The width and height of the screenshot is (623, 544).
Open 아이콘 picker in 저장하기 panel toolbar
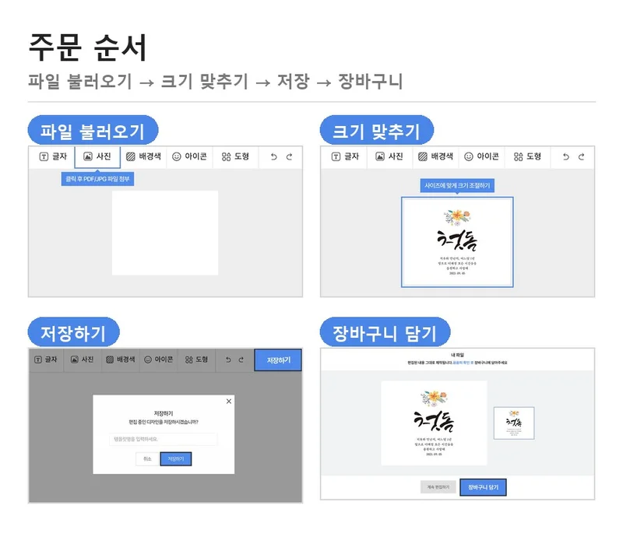click(x=158, y=360)
